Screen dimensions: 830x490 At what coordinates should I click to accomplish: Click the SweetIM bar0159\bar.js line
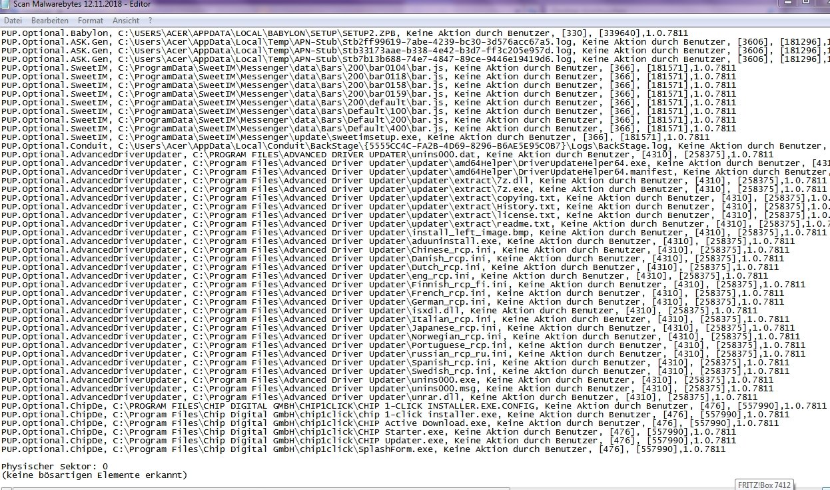click(368, 93)
